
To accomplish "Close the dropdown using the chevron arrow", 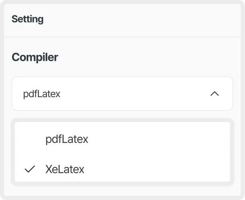I will tap(215, 94).
